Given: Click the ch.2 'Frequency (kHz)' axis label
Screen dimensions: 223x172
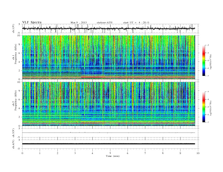Looking at the screenshot, I should pos(15,100).
